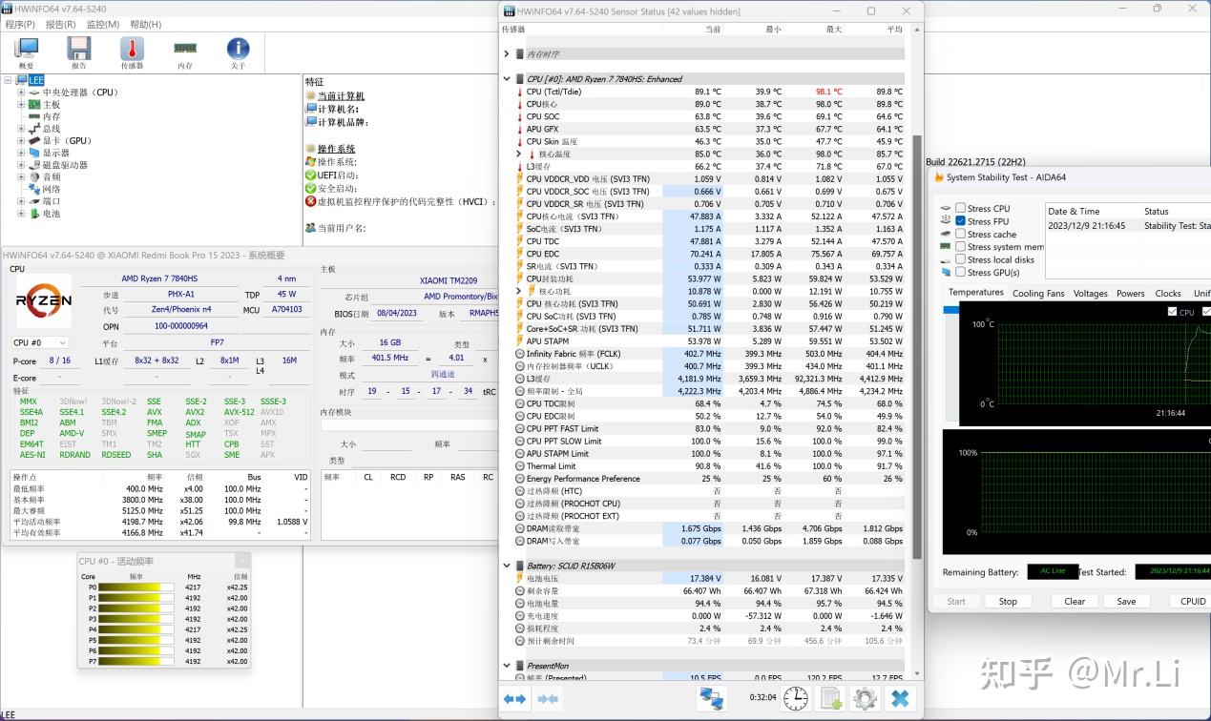This screenshot has height=721, width=1211.
Task: Switch to Powers tab in AIDA64
Action: (x=1131, y=294)
